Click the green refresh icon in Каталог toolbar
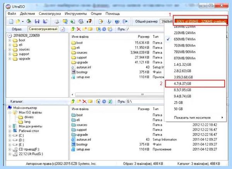The height and width of the screenshot is (169, 232). click(110, 101)
